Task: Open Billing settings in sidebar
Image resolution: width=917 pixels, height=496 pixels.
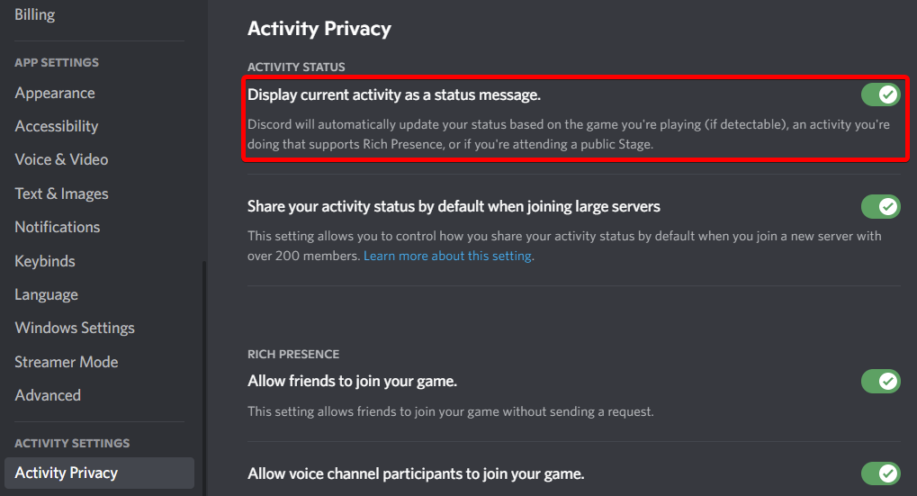Action: click(35, 14)
